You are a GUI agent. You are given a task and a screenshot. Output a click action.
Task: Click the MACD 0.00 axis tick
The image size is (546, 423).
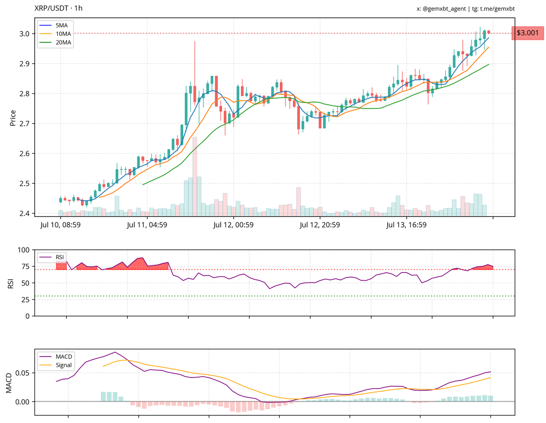pos(23,402)
